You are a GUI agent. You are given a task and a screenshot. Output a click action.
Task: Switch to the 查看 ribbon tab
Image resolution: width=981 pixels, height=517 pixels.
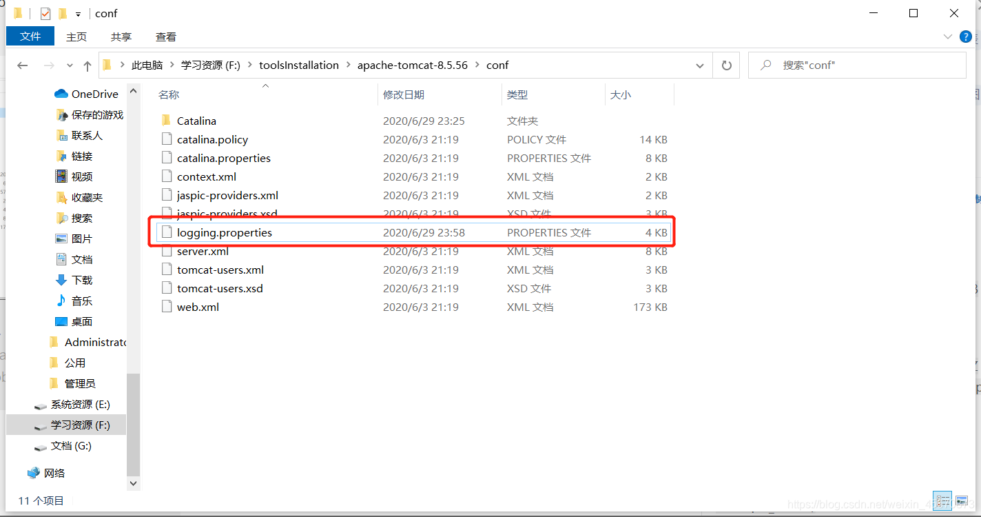coord(166,37)
